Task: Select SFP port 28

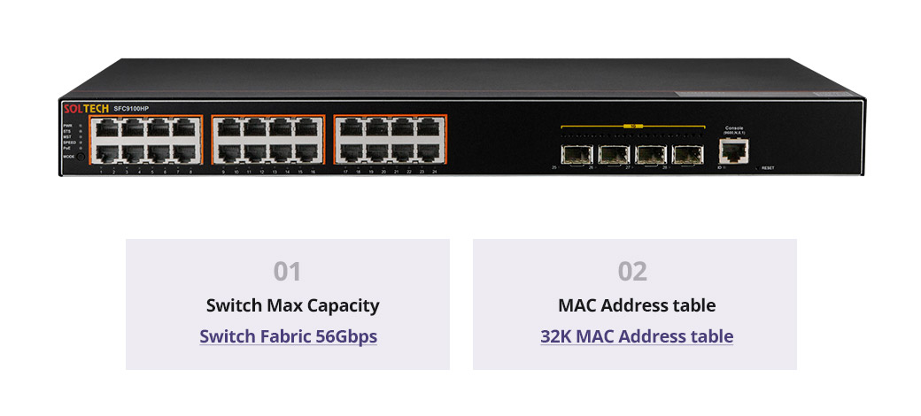Action: click(688, 154)
